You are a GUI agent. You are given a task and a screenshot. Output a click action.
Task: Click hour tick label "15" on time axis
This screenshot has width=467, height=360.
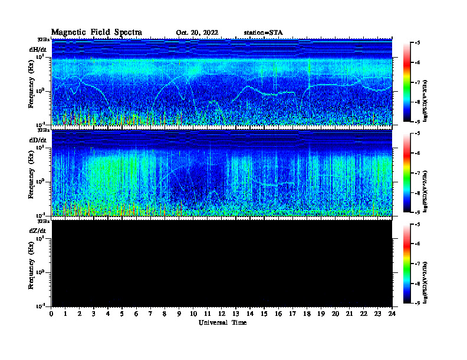click(x=264, y=314)
